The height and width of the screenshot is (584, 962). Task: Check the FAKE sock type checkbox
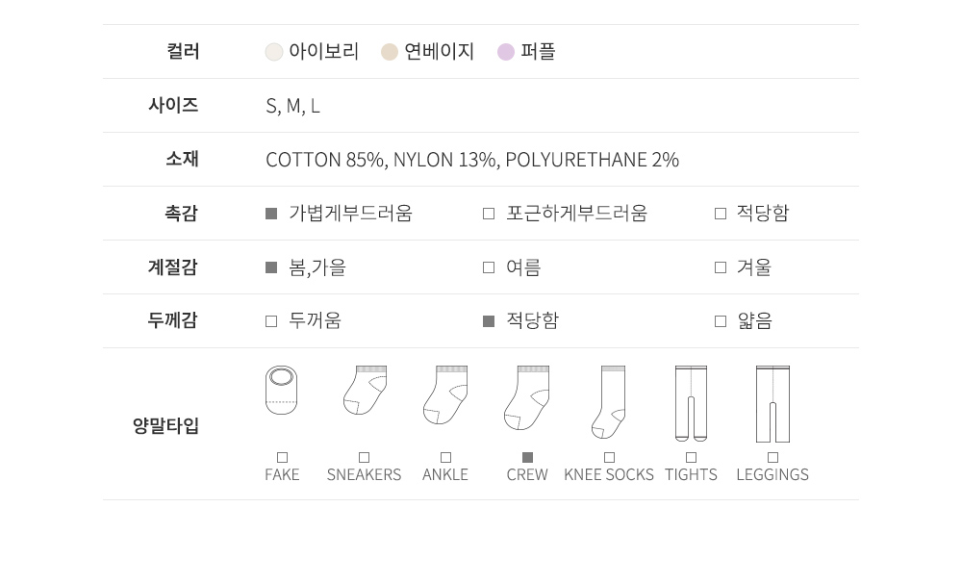pyautogui.click(x=282, y=458)
